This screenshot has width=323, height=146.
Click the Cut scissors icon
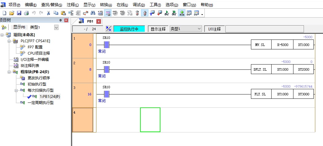click(48, 13)
